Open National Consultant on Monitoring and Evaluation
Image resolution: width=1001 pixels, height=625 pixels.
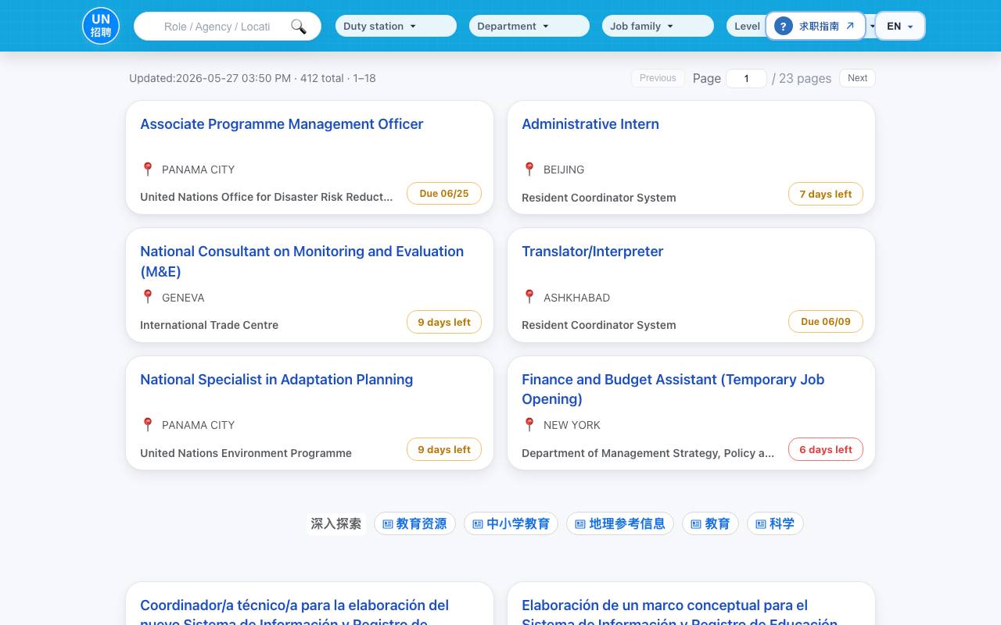[302, 261]
